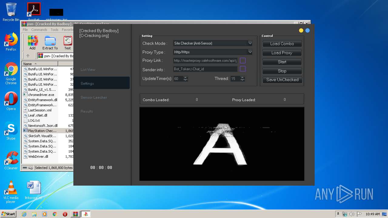Open the Proxy Type dropdown
This screenshot has width=388, height=218.
pyautogui.click(x=213, y=52)
